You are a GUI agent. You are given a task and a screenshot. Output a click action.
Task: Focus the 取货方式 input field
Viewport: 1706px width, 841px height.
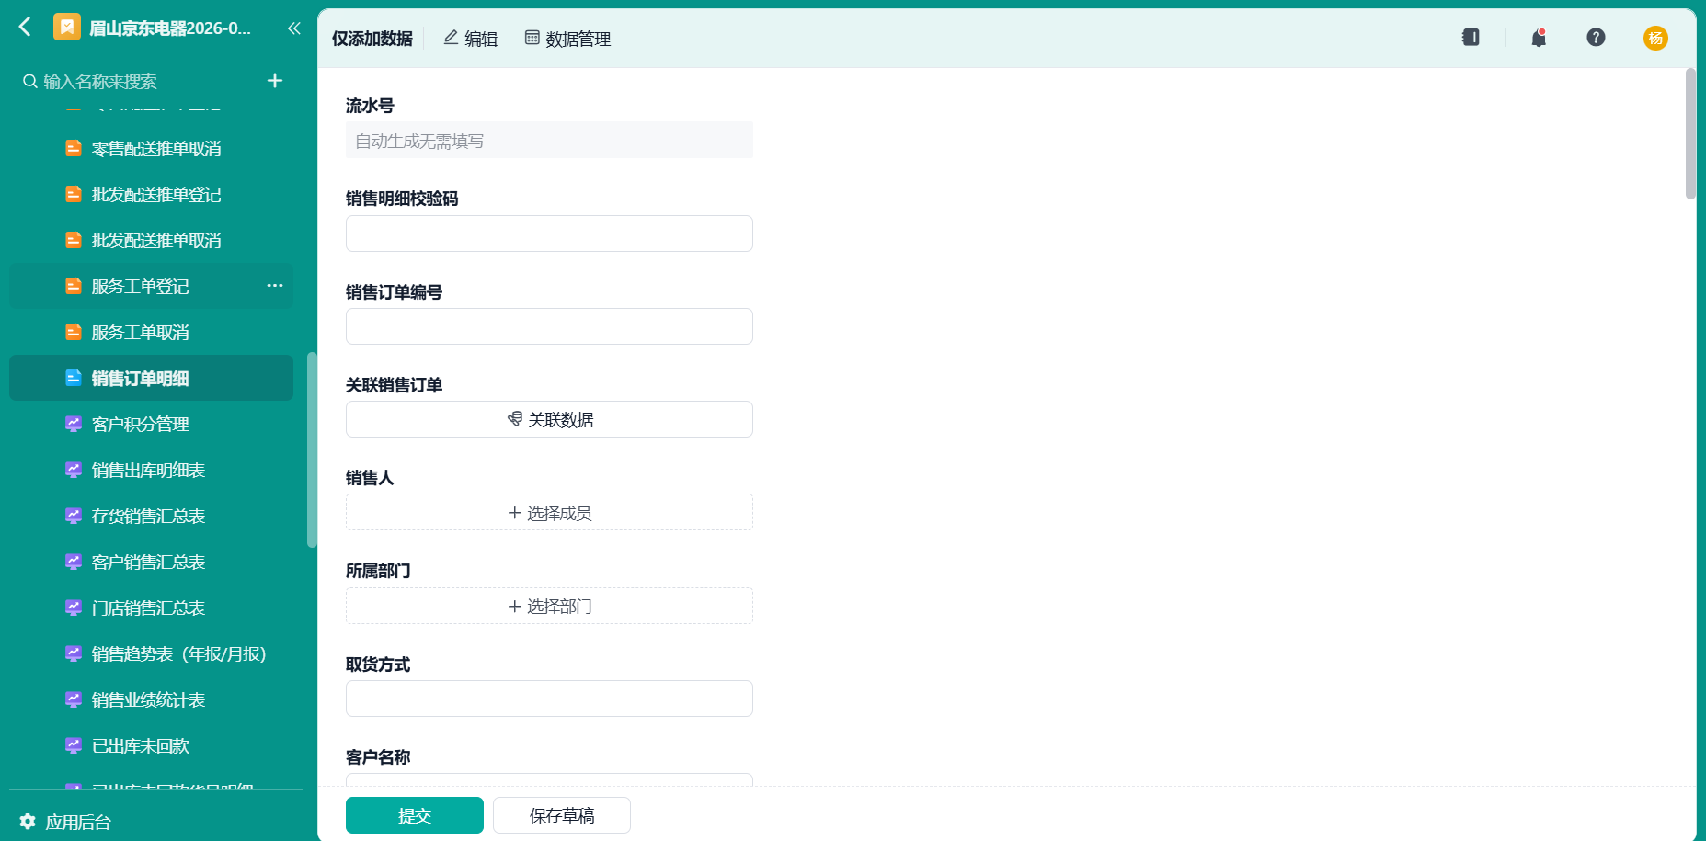pyautogui.click(x=549, y=699)
